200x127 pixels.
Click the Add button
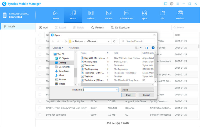coord(43,28)
